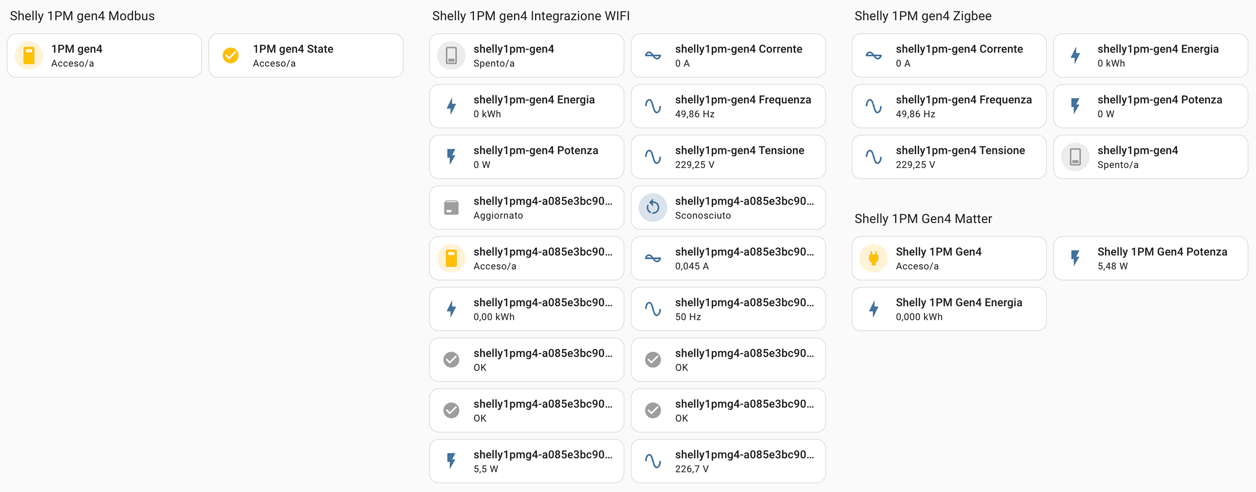Toggle the Shelly 1PM Gen4 Matter plug icon
The height and width of the screenshot is (492, 1256).
click(874, 258)
